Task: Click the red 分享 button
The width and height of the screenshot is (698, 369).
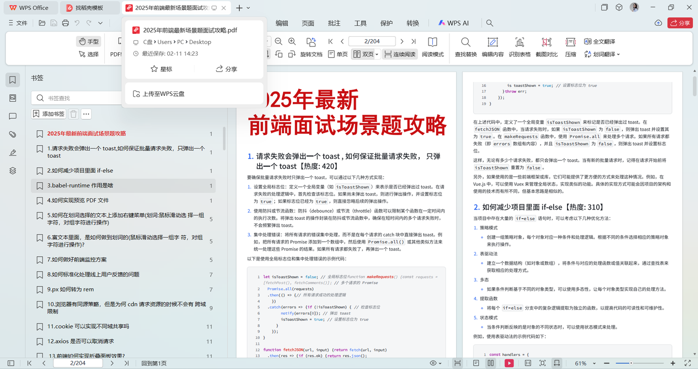Action: coord(680,23)
